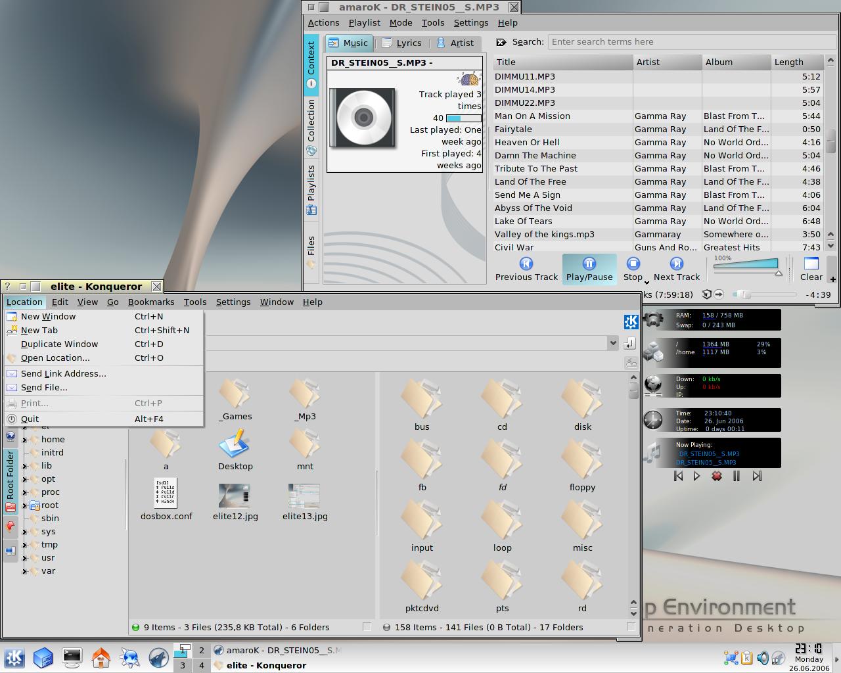
Task: Choose Duplicate Window menu entry
Action: tap(103, 344)
